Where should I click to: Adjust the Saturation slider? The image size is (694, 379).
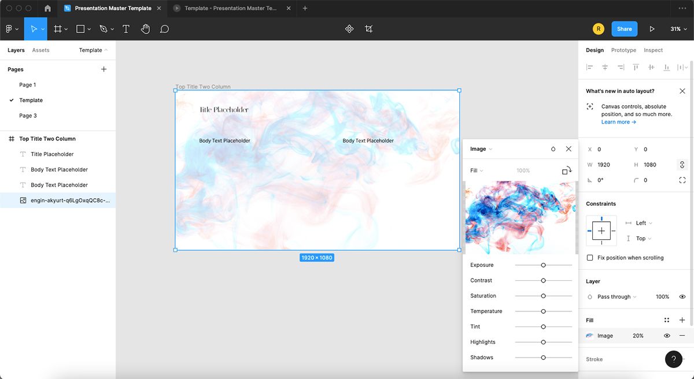point(542,296)
